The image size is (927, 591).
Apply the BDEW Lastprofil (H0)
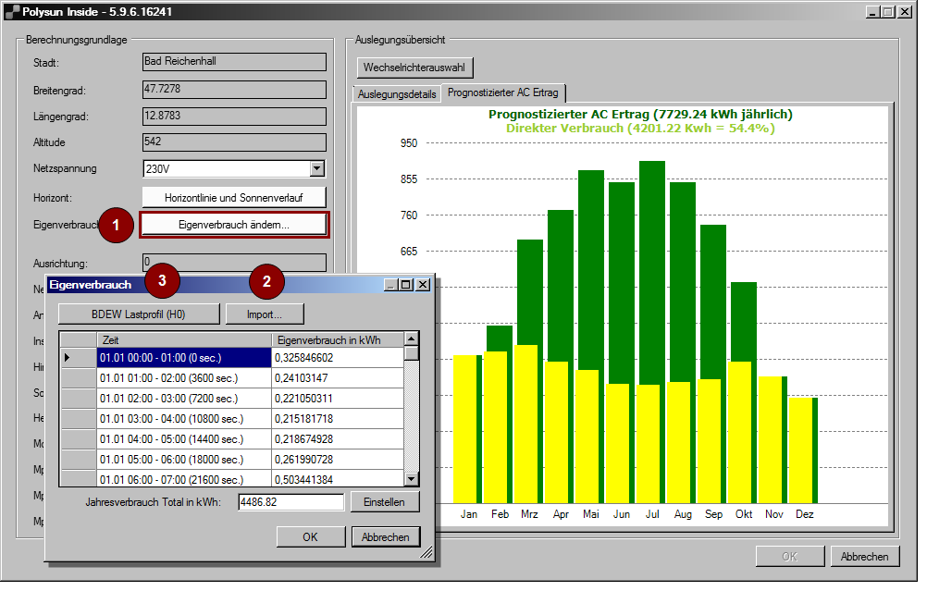point(138,313)
